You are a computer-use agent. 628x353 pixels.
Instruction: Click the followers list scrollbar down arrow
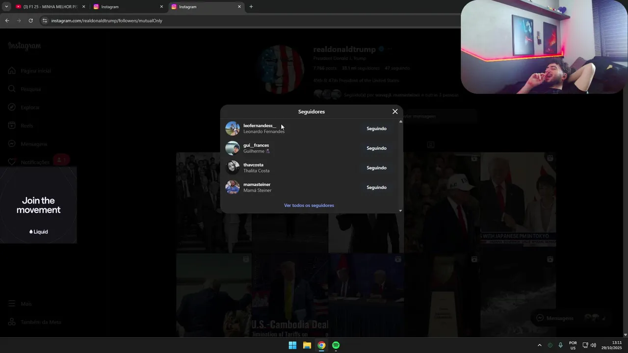point(400,211)
